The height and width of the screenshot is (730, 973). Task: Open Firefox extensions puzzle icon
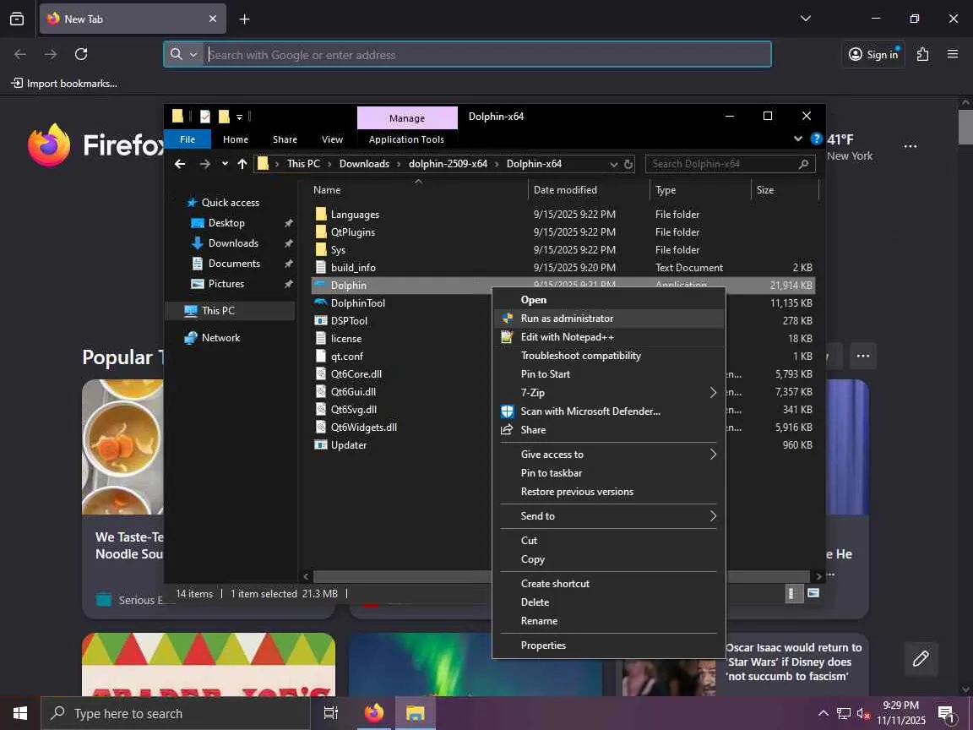(x=922, y=55)
